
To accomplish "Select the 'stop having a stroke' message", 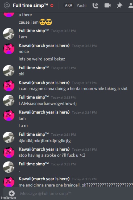I will [52, 155].
